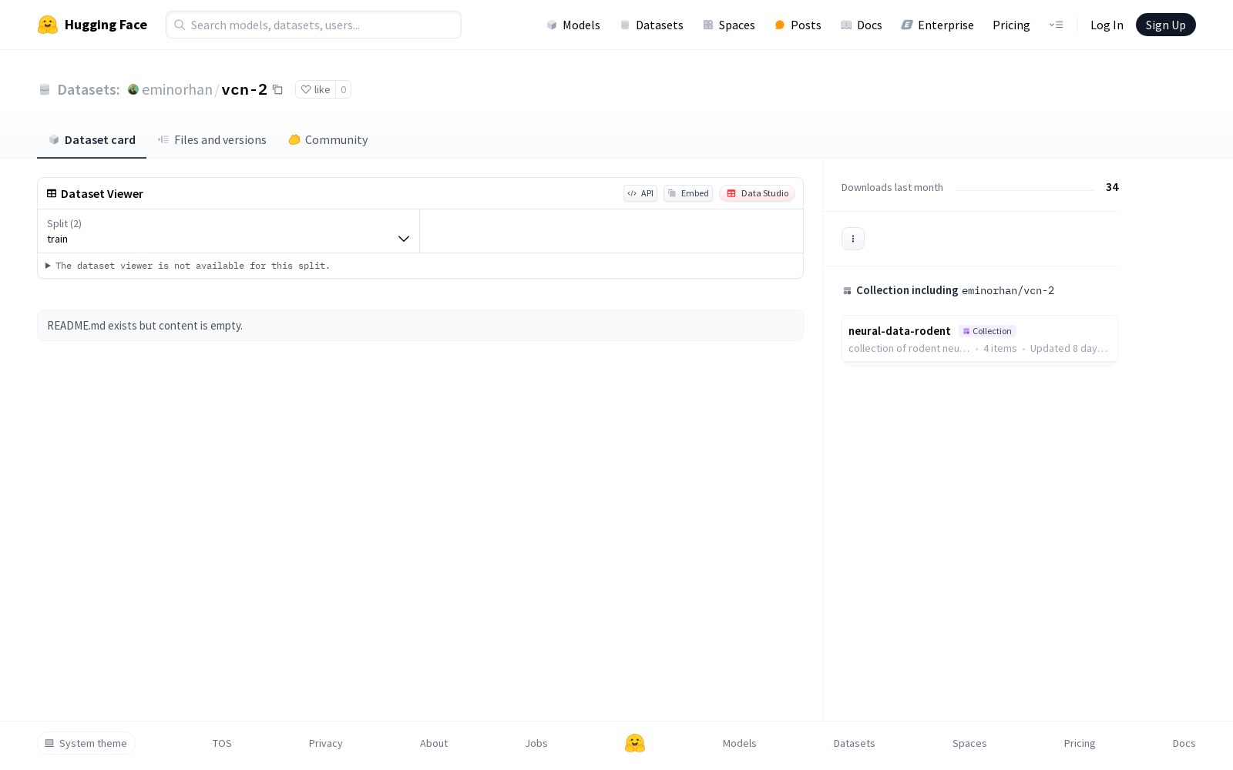1233x770 pixels.
Task: Click the Sign Up button
Action: [1165, 25]
